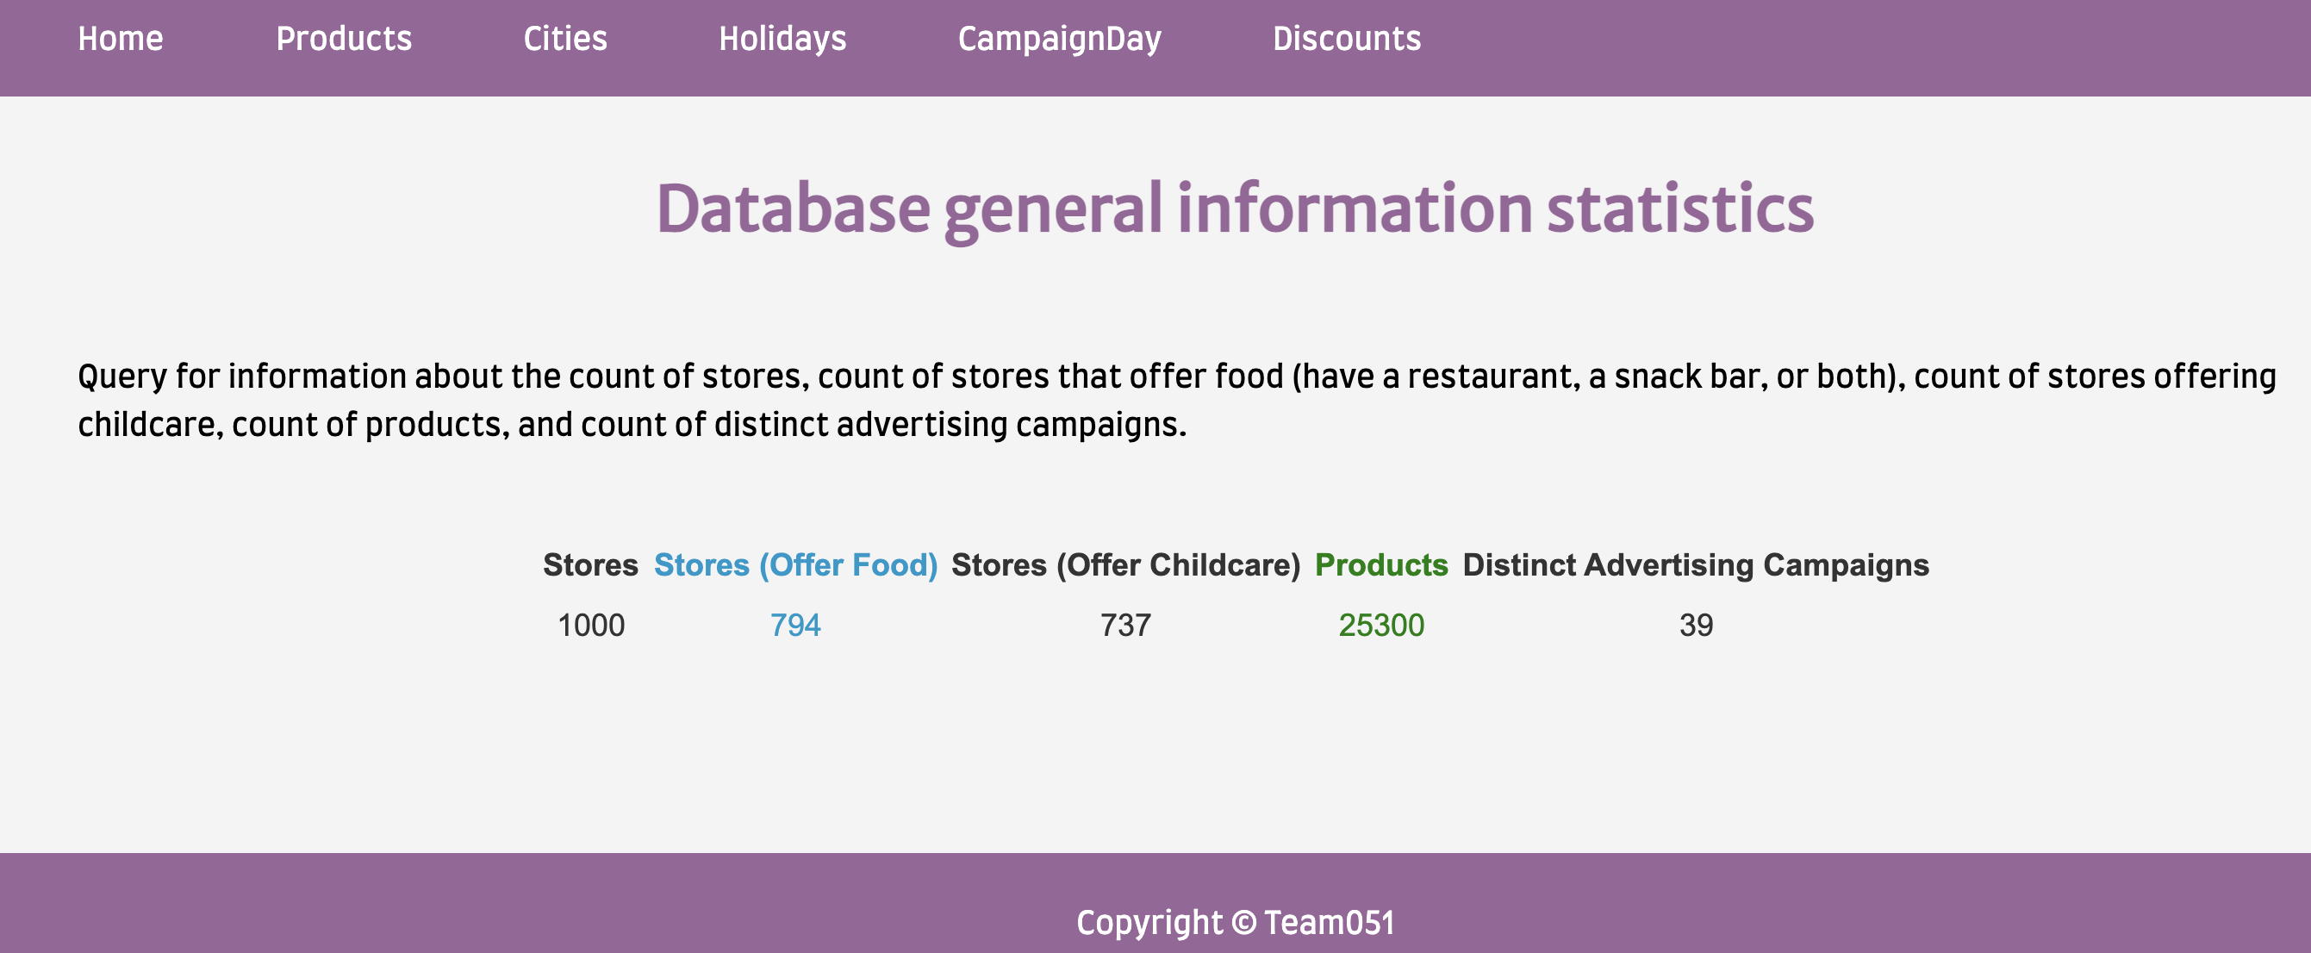2311x953 pixels.
Task: Click the Database general information statistics heading
Action: 1236,209
